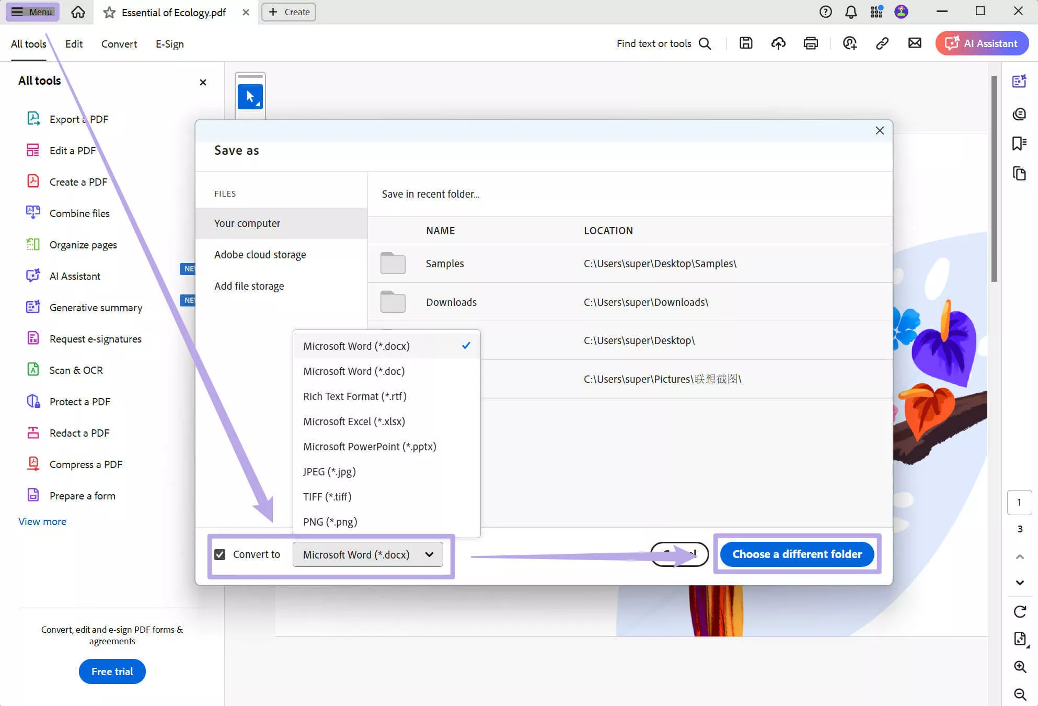Click Choose a different folder
The height and width of the screenshot is (706, 1038).
tap(797, 554)
